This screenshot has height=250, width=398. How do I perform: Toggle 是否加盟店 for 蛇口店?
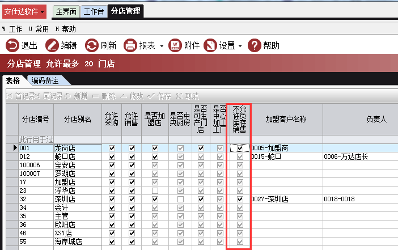click(155, 157)
